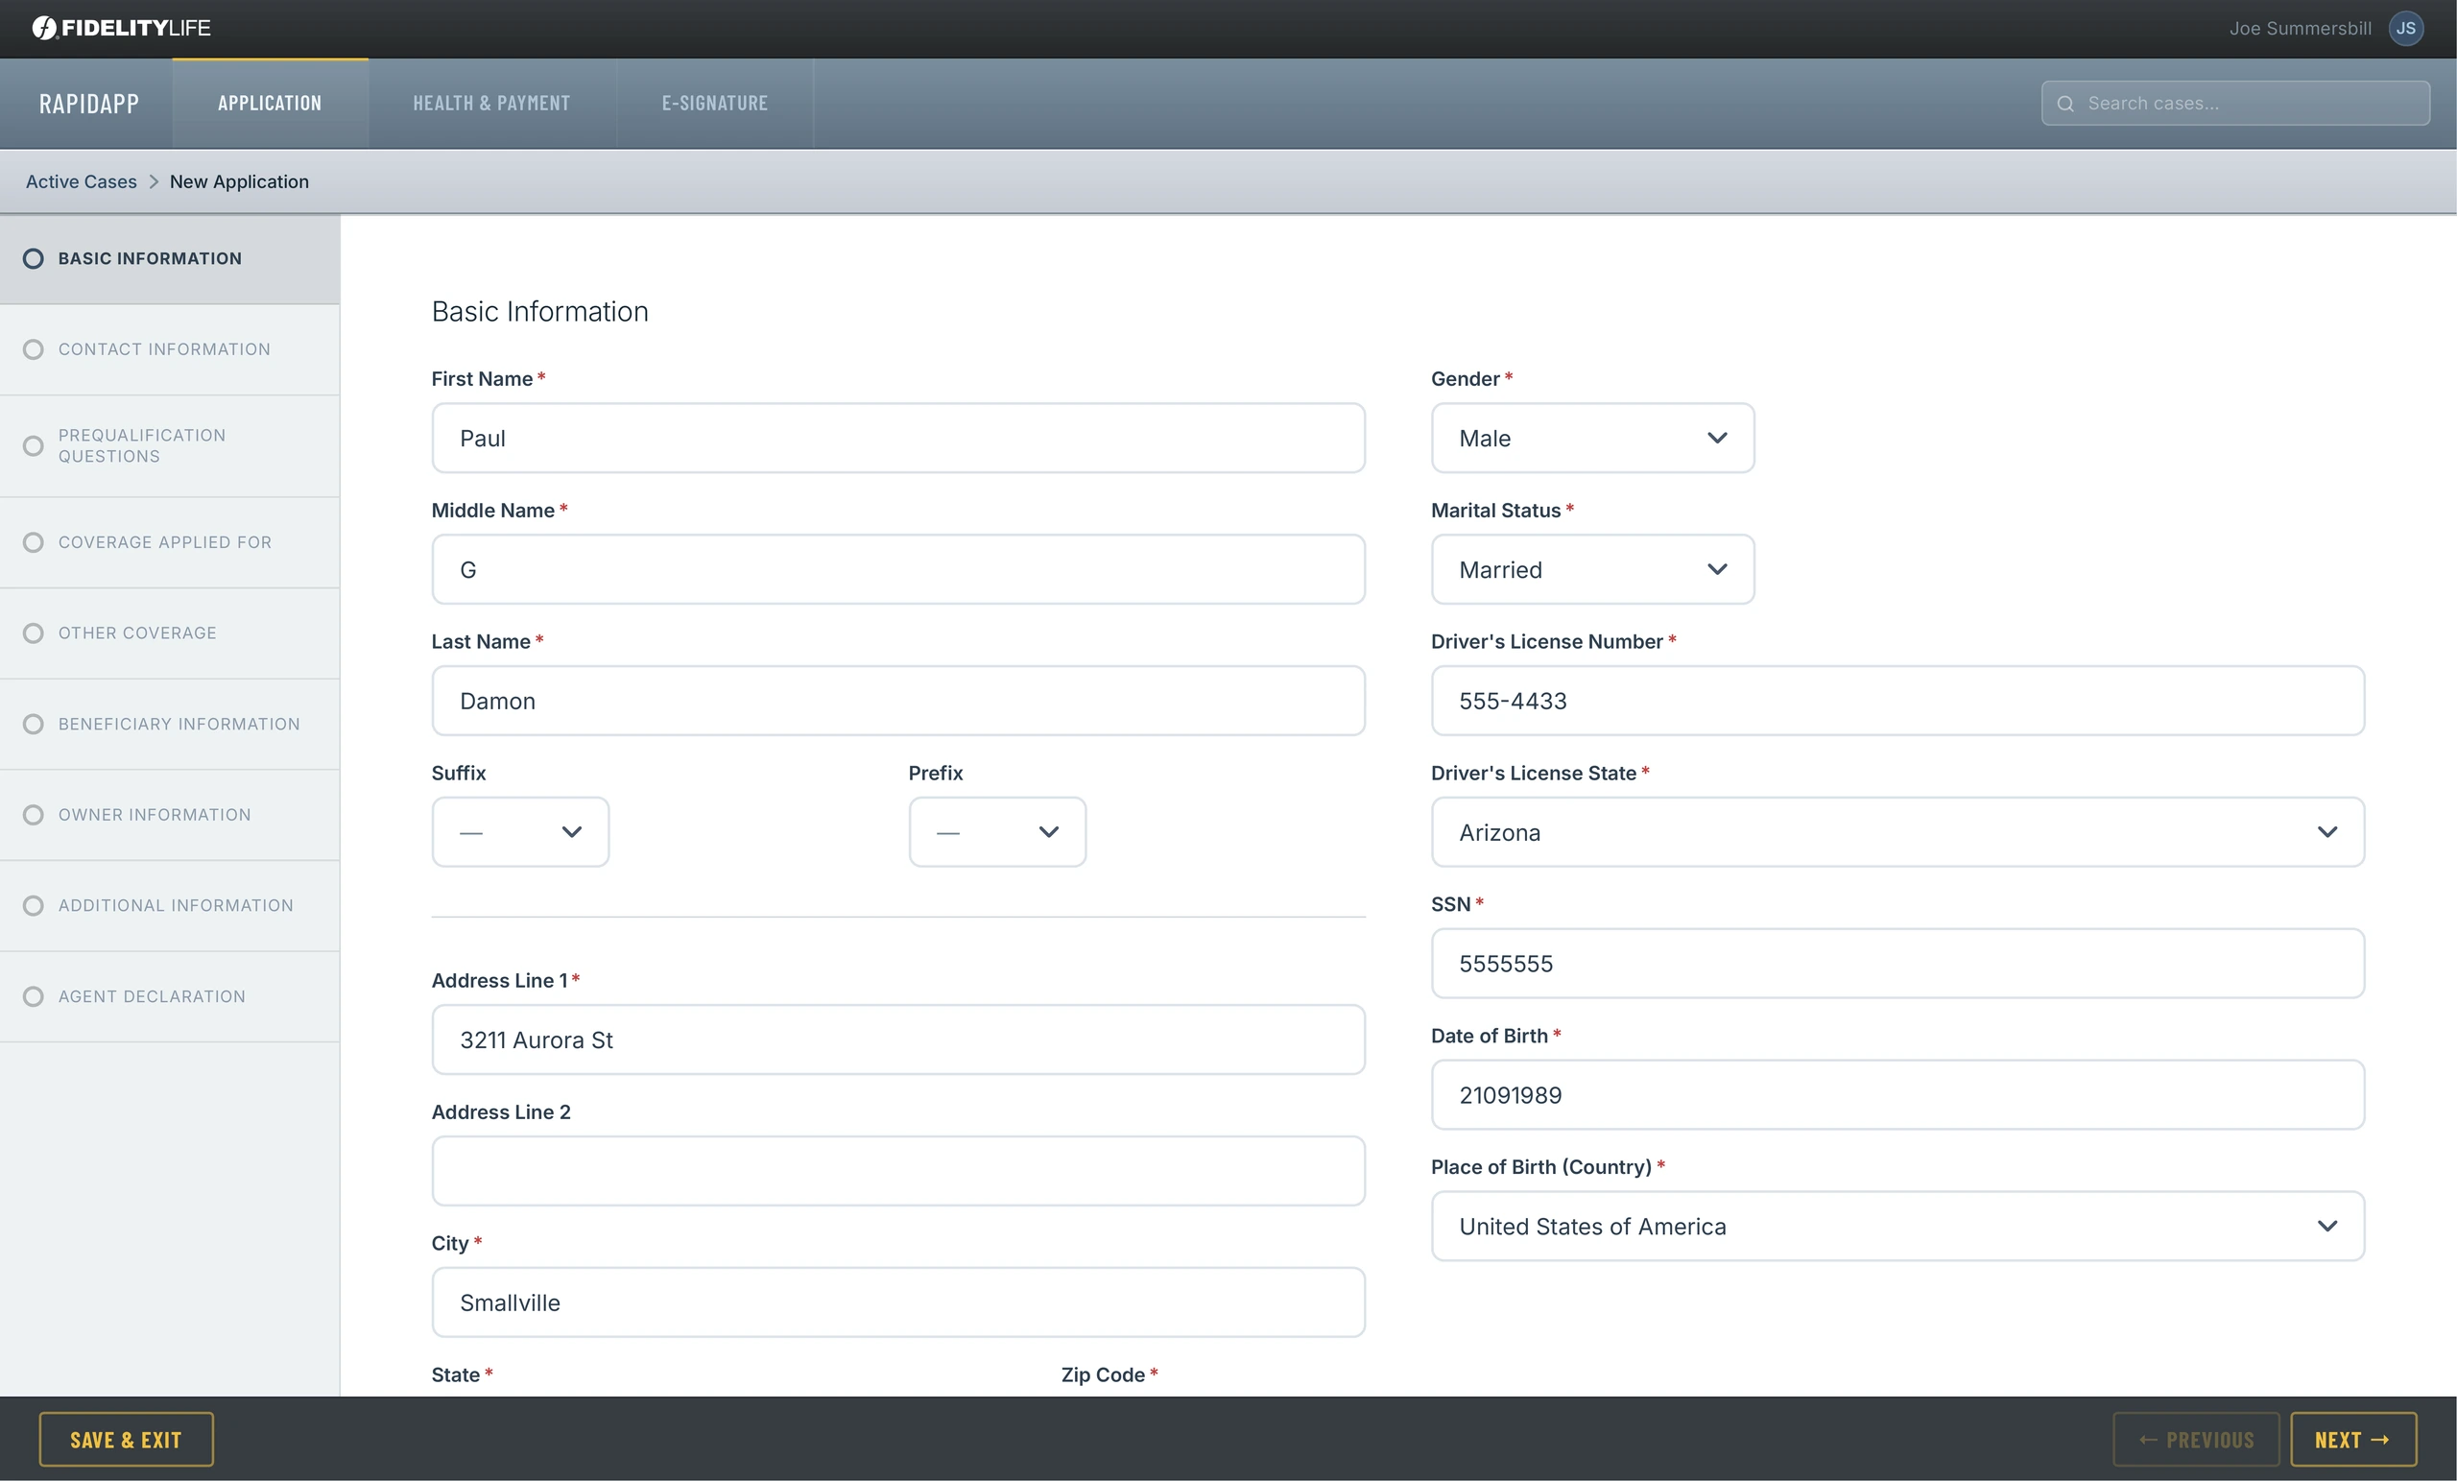Click the Beneficiary Information step circle

click(x=33, y=724)
